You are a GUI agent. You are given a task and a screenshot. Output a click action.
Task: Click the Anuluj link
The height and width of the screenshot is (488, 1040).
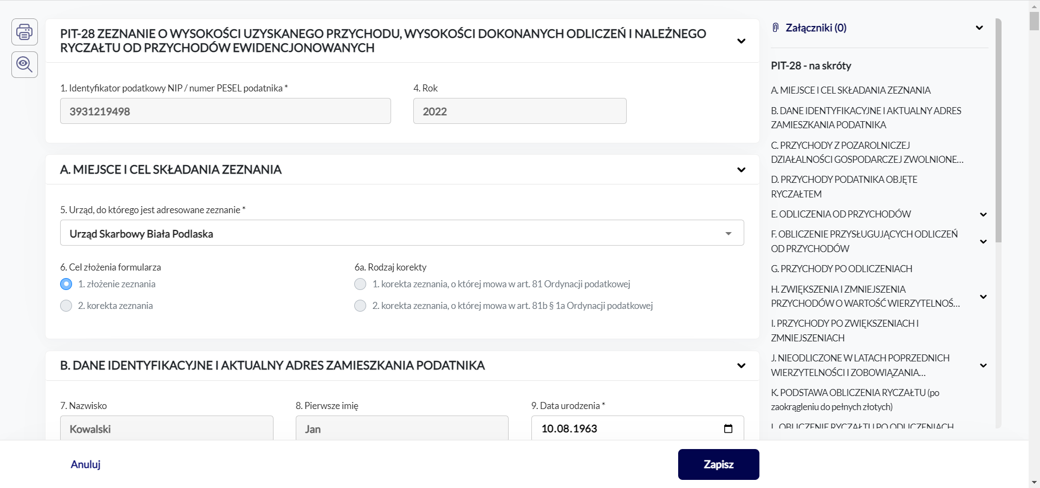click(x=86, y=464)
